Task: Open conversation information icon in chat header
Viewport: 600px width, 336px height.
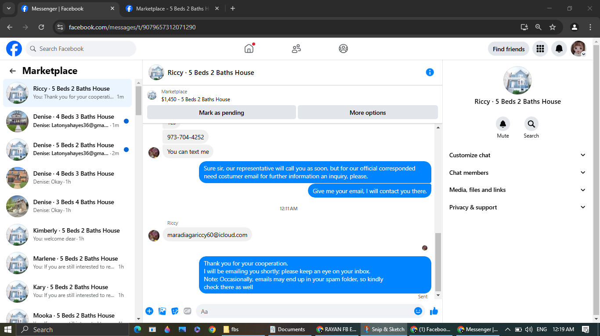Action: click(x=430, y=72)
